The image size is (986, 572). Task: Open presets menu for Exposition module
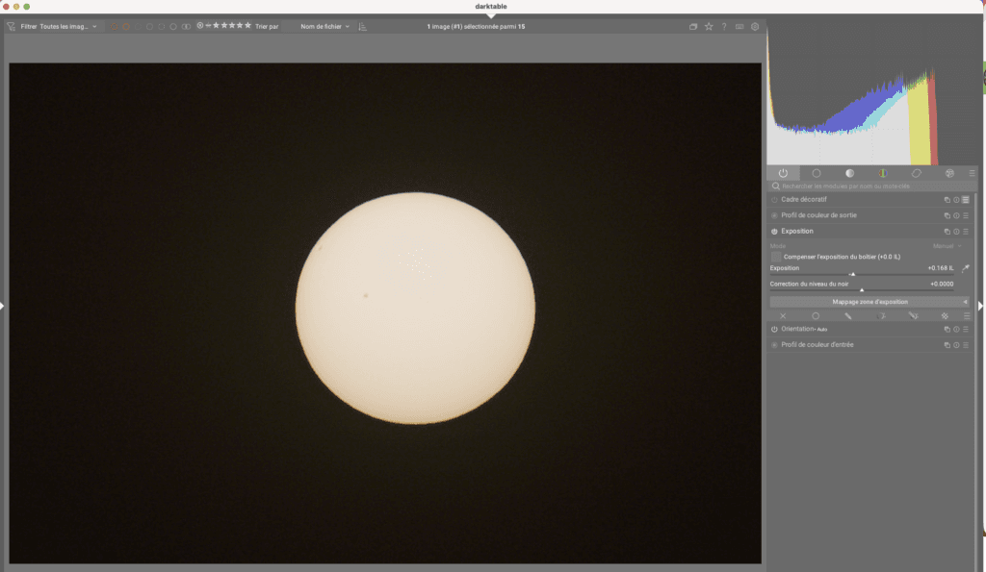point(965,232)
